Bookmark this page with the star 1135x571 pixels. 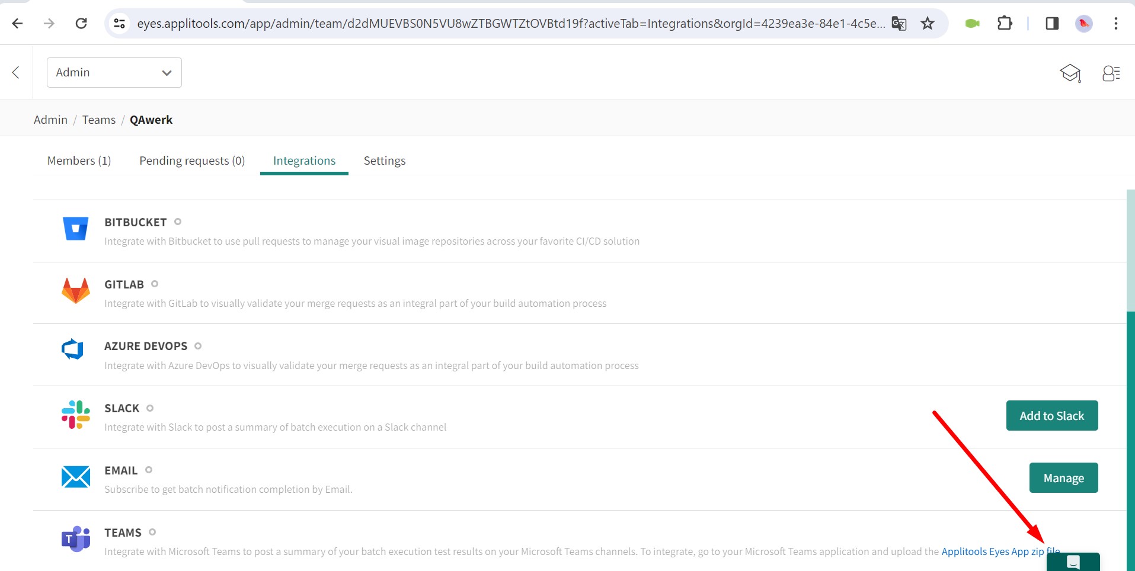point(928,23)
